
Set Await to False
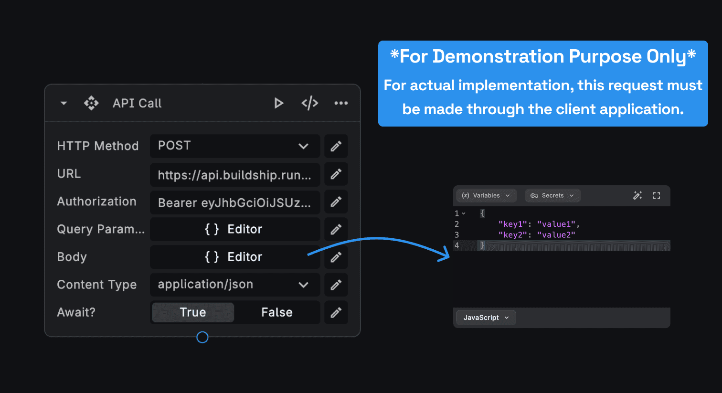click(x=276, y=312)
